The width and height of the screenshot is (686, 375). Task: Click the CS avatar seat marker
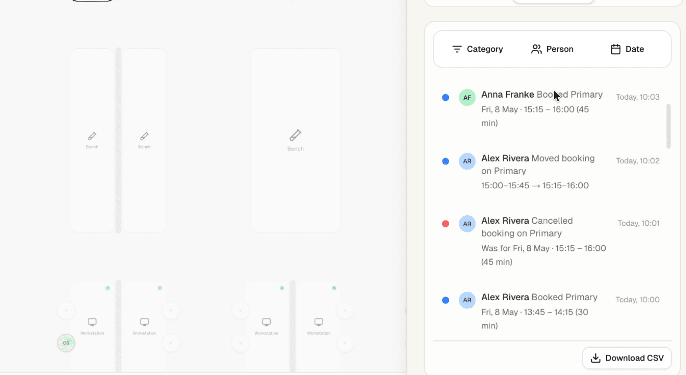66,343
